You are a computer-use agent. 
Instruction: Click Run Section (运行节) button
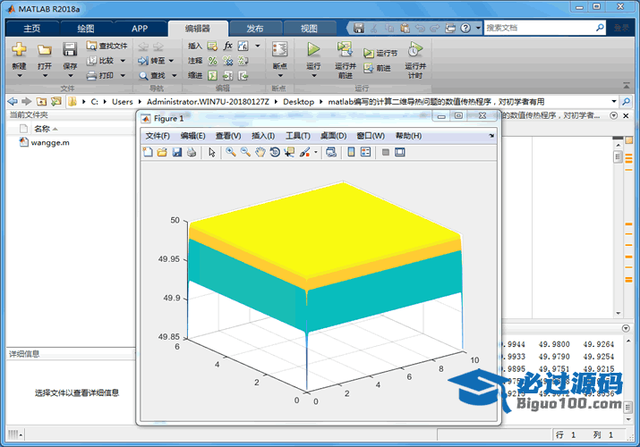point(380,53)
